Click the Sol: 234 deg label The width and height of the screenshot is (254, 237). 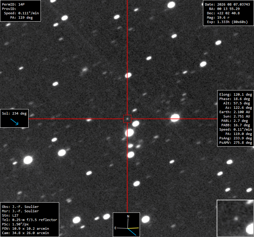click(14, 113)
